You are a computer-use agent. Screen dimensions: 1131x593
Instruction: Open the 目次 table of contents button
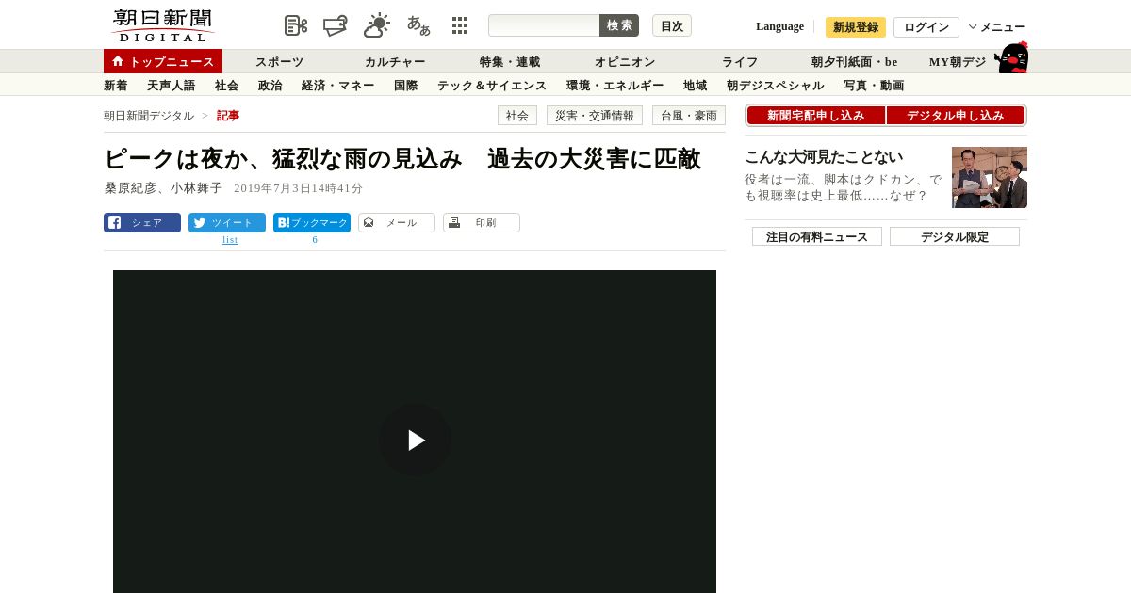pyautogui.click(x=672, y=25)
